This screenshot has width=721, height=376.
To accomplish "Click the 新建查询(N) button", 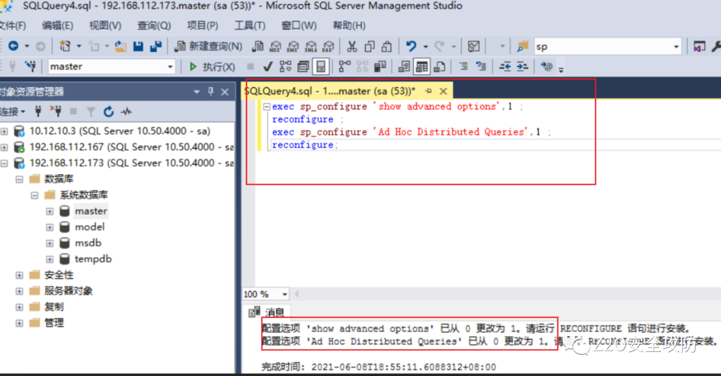I will 208,47.
